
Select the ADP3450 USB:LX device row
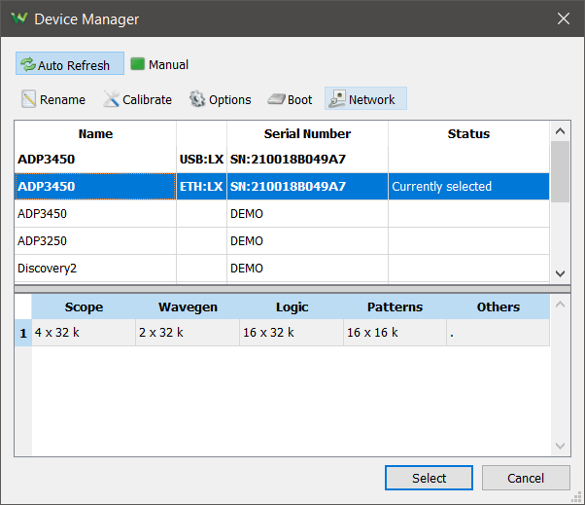tap(282, 160)
